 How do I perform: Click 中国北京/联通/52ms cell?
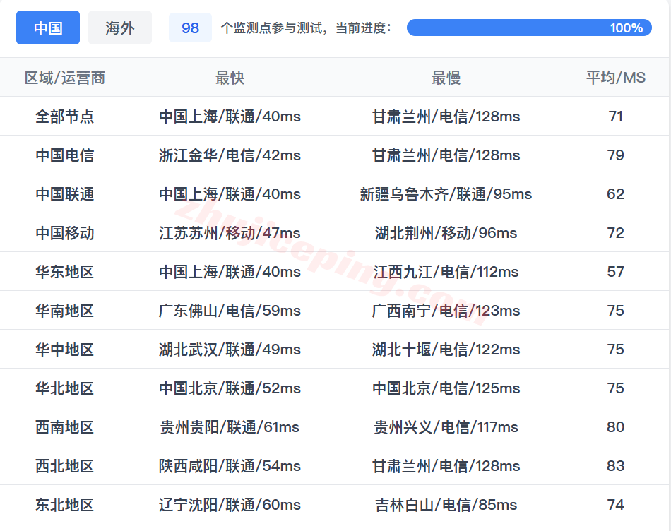(x=230, y=388)
